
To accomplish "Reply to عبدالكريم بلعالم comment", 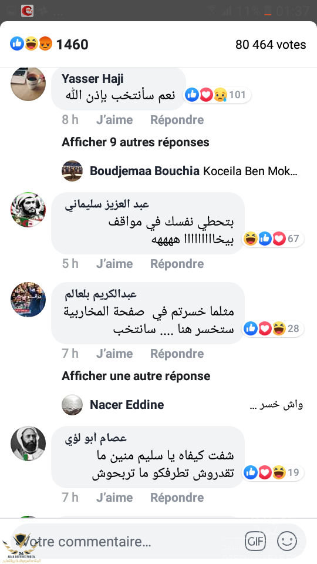I will tap(177, 354).
